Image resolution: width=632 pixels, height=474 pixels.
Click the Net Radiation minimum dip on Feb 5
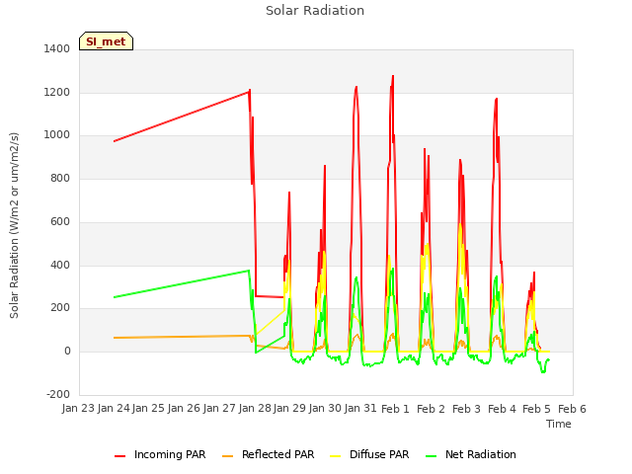[x=543, y=371]
